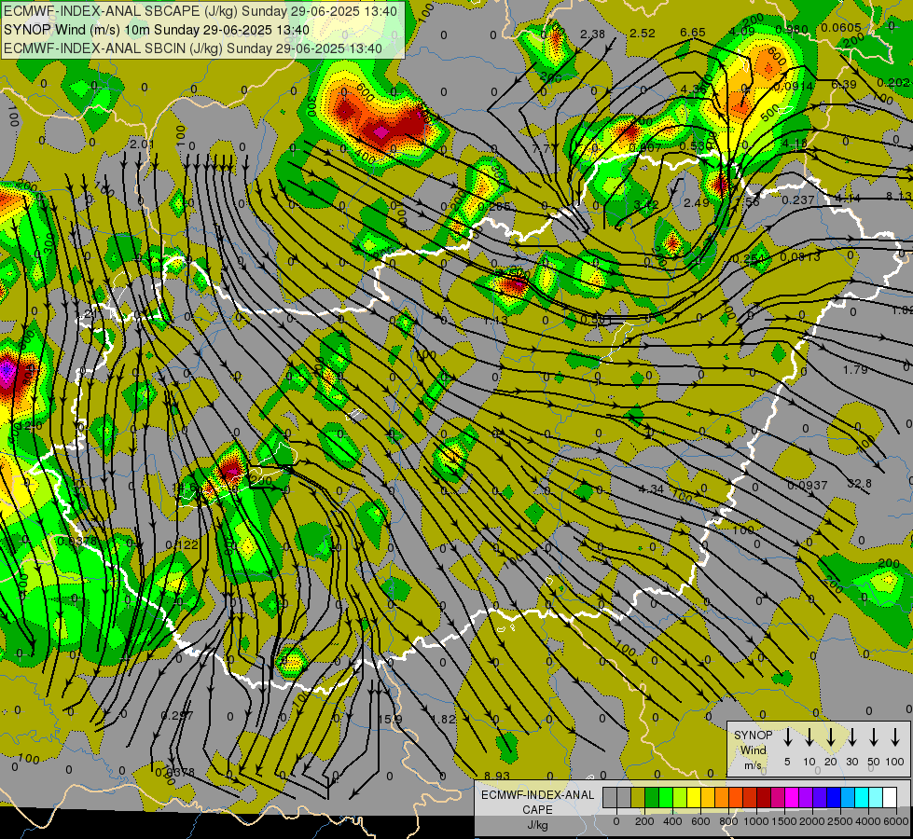
Task: Click the 800 tick label in the CAPE legend
Action: click(x=728, y=821)
